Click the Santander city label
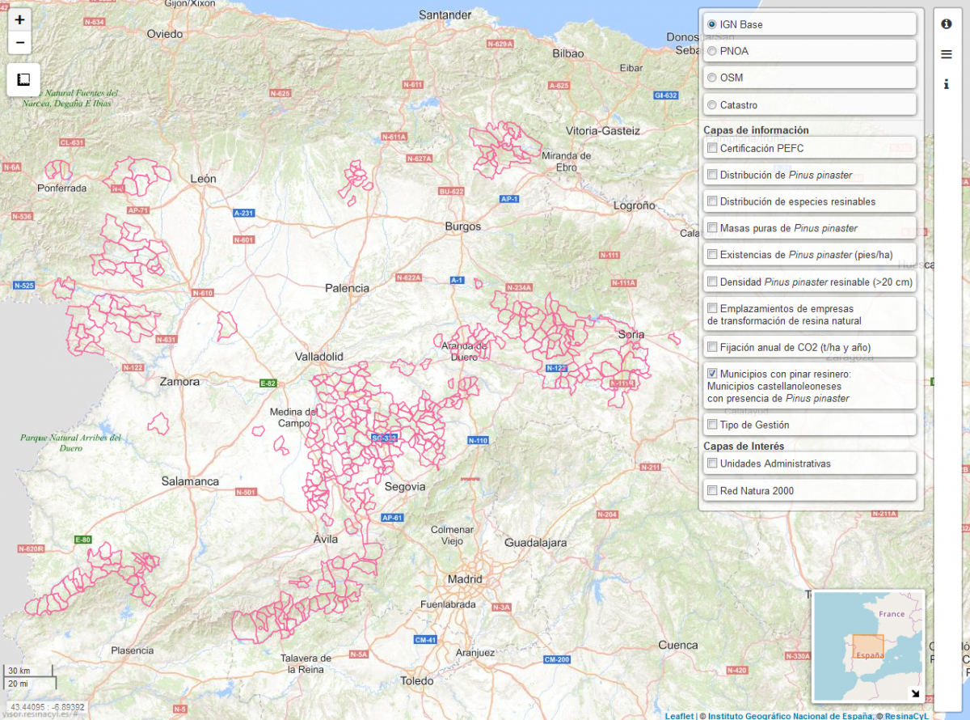 (445, 15)
